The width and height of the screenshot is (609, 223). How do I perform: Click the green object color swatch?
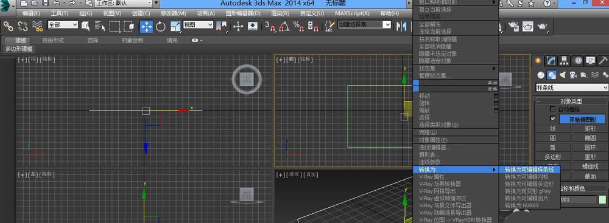point(602,200)
